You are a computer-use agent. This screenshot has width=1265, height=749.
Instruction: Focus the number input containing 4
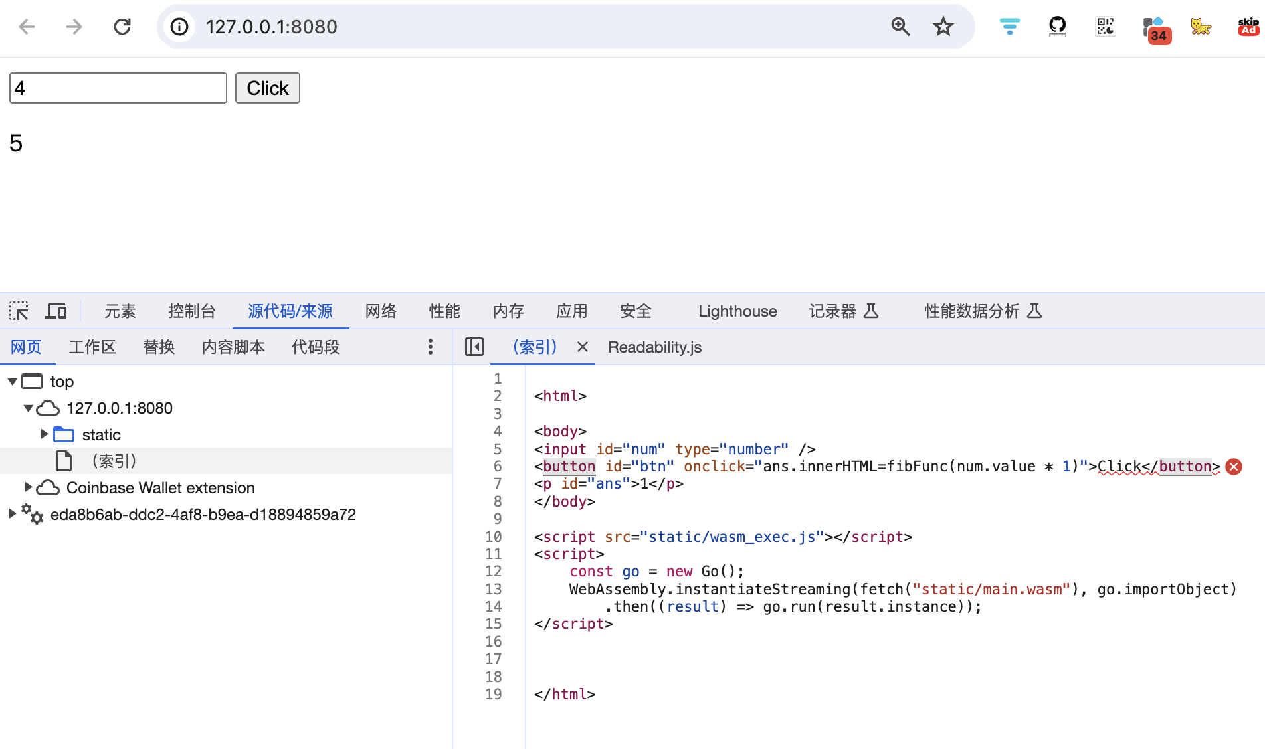pyautogui.click(x=118, y=88)
